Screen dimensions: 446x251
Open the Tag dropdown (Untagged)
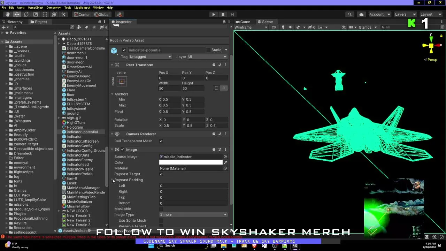pyautogui.click(x=150, y=57)
